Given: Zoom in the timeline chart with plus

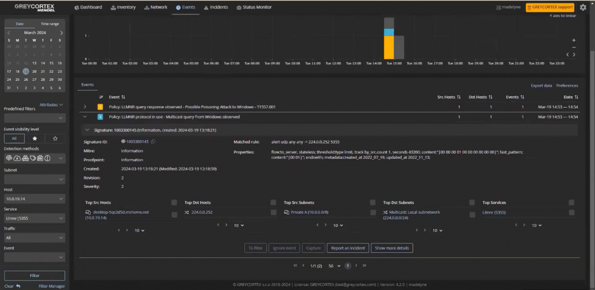Looking at the screenshot, I should click(574, 40).
